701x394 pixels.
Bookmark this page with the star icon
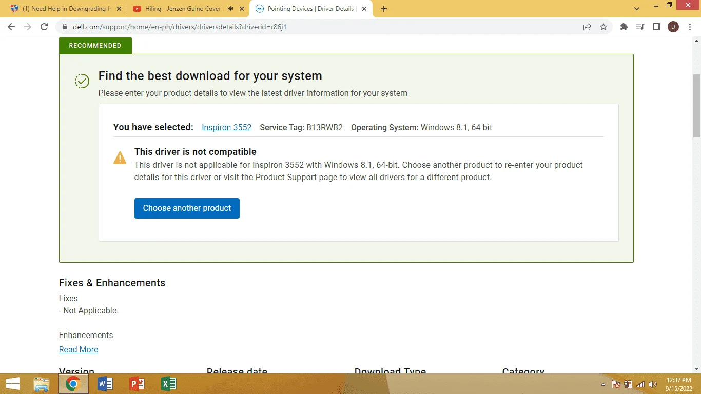[603, 27]
